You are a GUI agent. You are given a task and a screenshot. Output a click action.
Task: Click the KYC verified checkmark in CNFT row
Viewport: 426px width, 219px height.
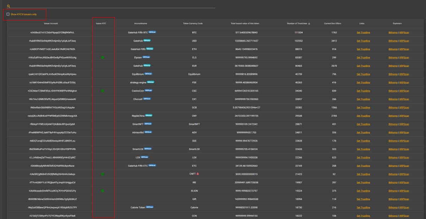102,174
